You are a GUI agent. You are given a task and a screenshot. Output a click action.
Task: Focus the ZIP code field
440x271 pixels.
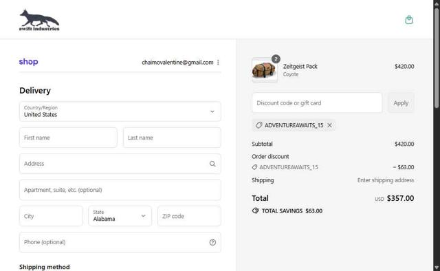[189, 216]
